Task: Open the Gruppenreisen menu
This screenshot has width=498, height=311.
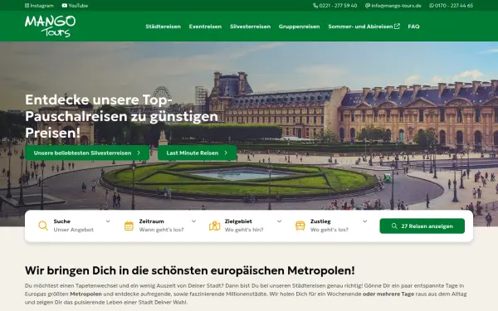Action: (x=299, y=27)
